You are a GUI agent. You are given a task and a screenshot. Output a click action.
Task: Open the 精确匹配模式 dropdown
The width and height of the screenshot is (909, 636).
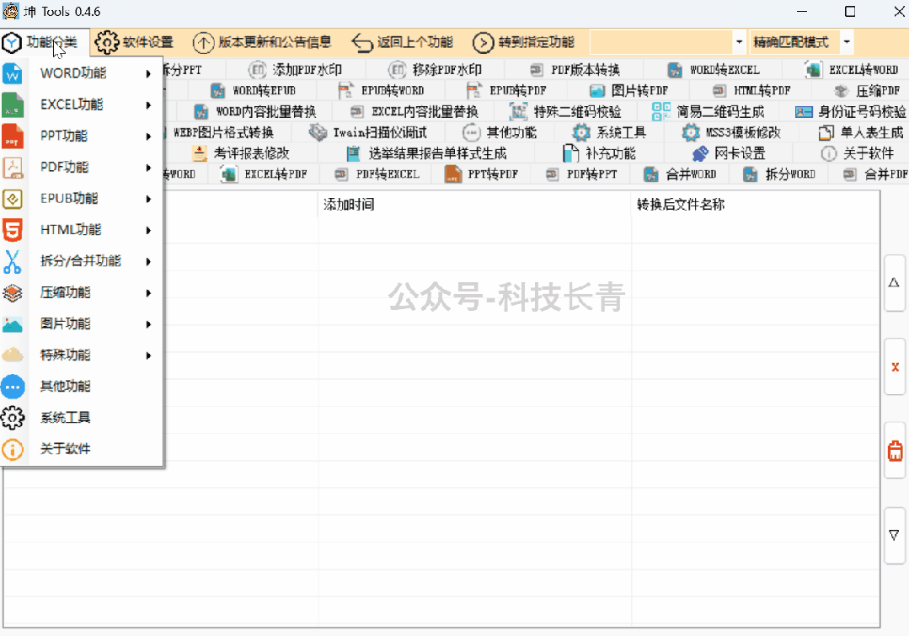tap(846, 42)
